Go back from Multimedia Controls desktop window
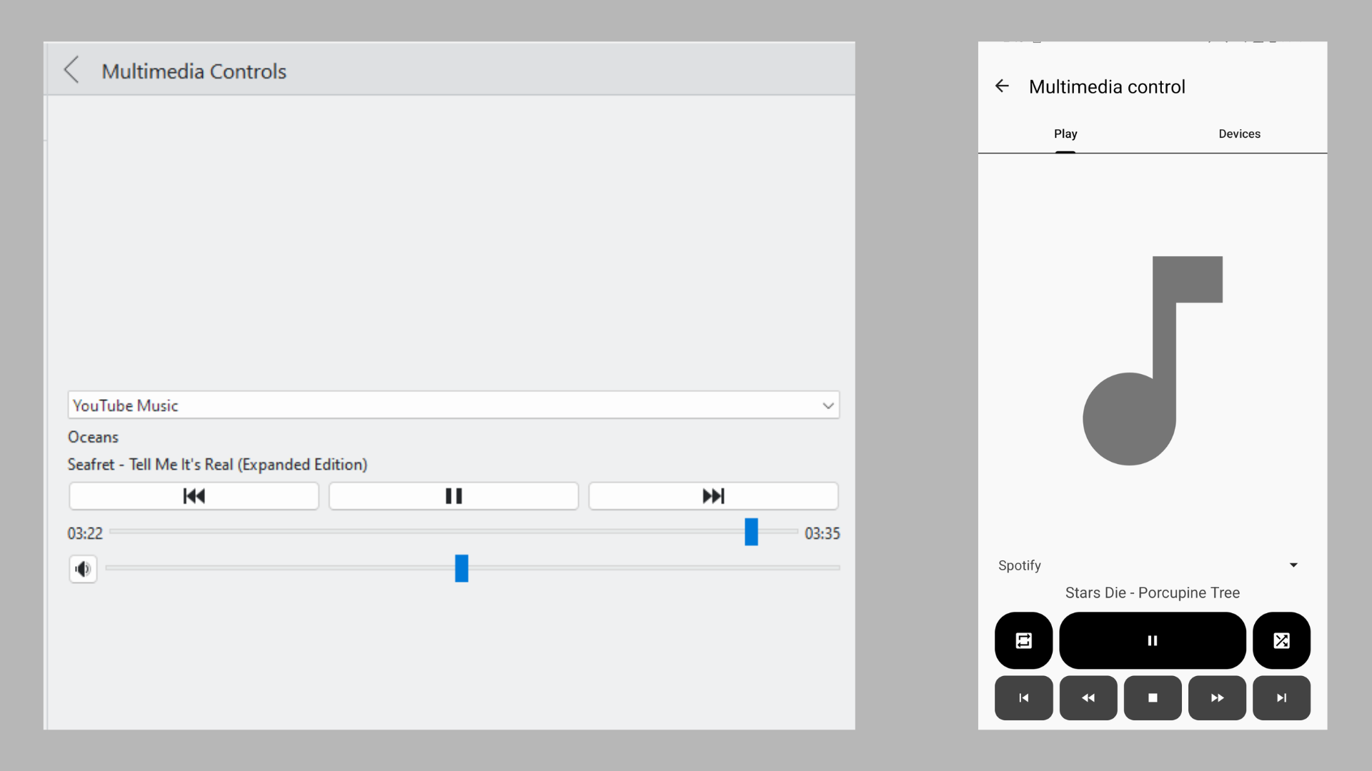The height and width of the screenshot is (771, 1372). click(71, 70)
